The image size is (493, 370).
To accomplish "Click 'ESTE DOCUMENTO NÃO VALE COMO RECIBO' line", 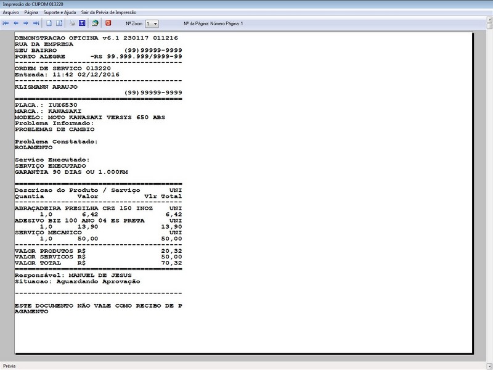I will coord(99,305).
